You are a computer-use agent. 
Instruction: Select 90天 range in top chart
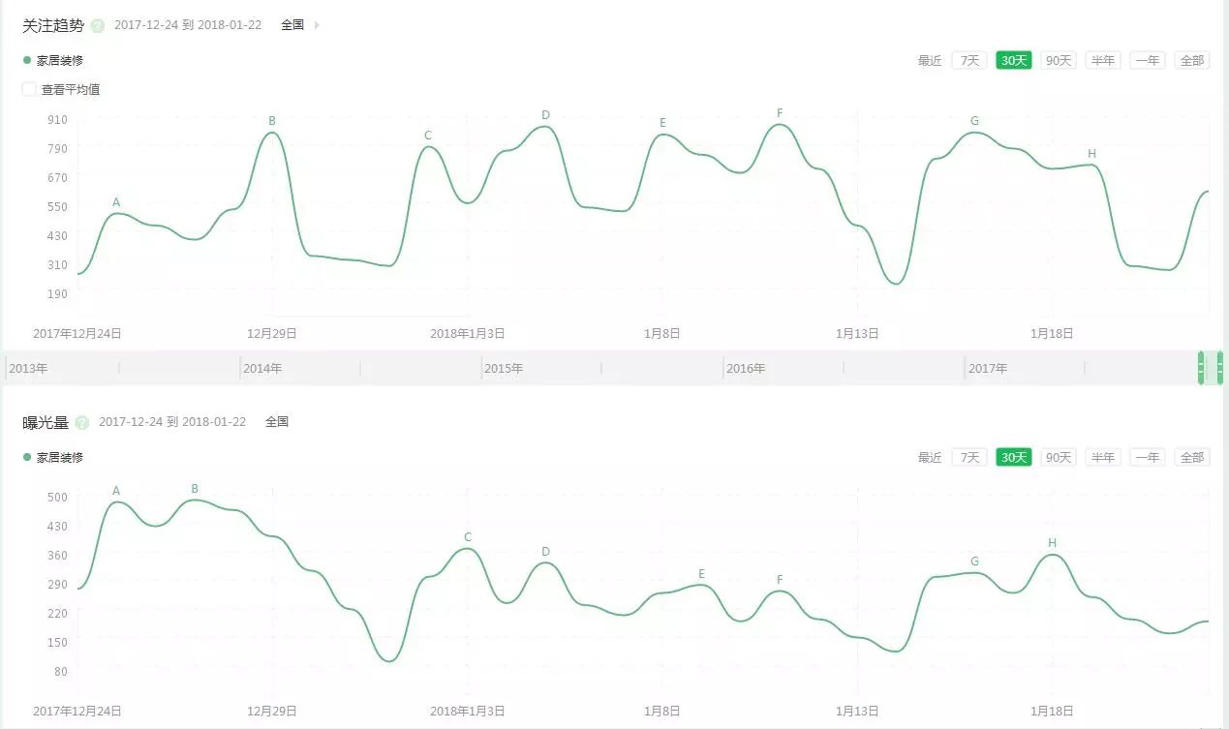click(1059, 60)
